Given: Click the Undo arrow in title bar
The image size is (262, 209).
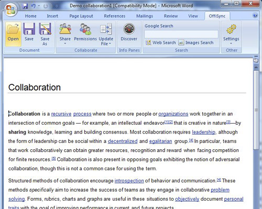Looking at the screenshot, I should [33, 6].
